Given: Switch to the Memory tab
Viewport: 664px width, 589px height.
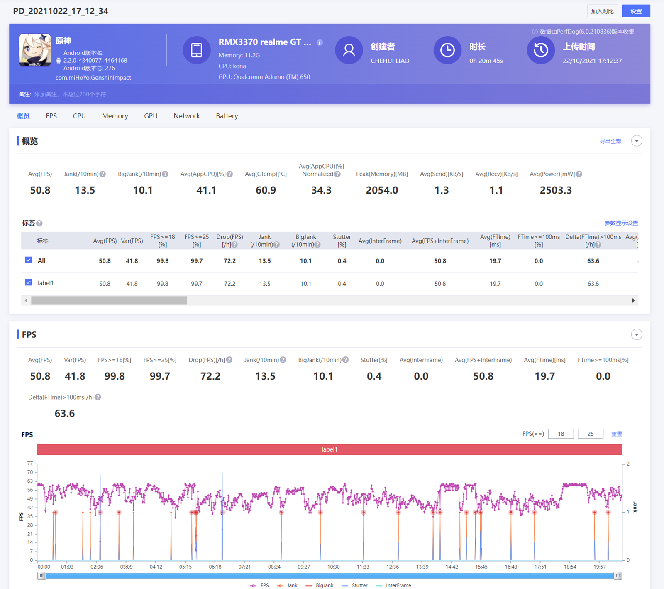Looking at the screenshot, I should [115, 116].
